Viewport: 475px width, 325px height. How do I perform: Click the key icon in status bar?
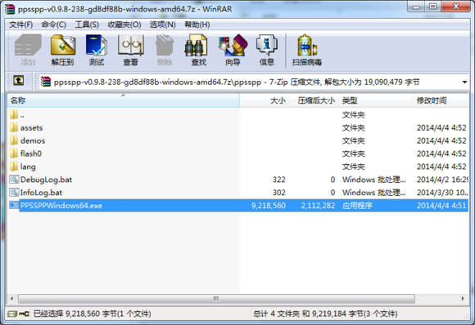pyautogui.click(x=24, y=314)
